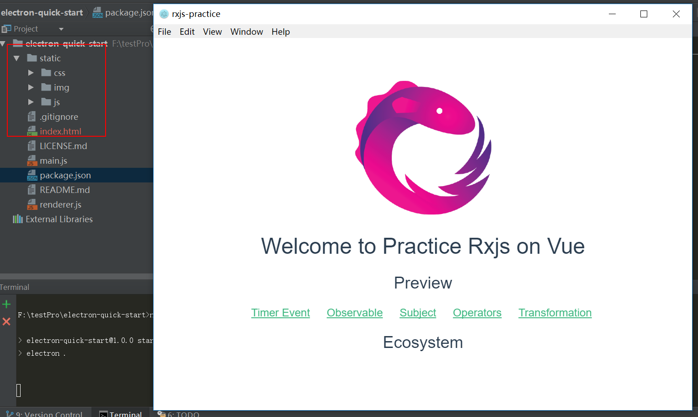Open the Window menu
698x417 pixels.
(x=247, y=32)
